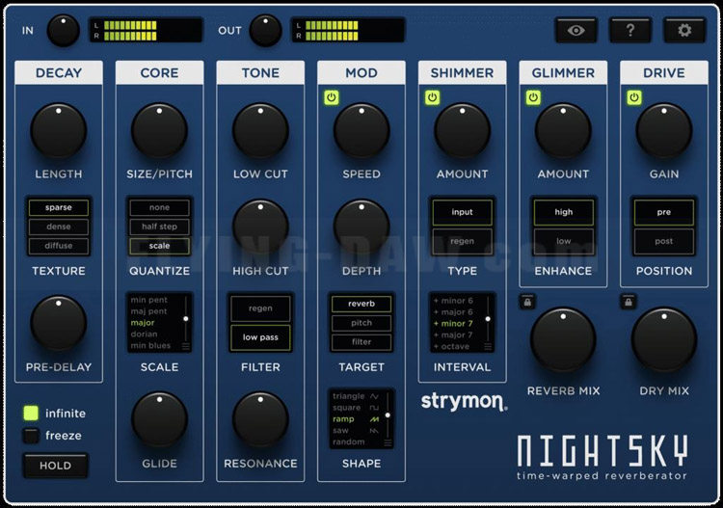723x508 pixels.
Task: Toggle the GLIMMER section power icon
Action: point(533,97)
